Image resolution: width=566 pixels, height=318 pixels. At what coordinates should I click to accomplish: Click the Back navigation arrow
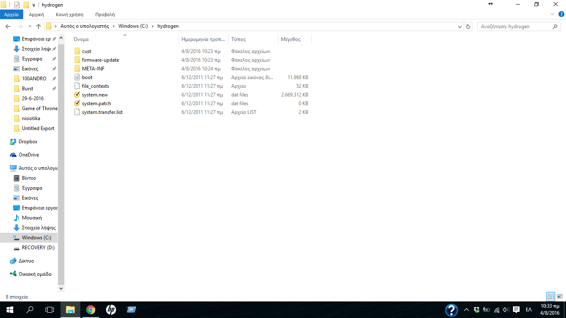pyautogui.click(x=7, y=26)
